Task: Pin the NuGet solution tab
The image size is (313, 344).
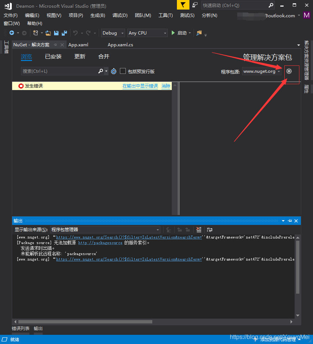Action: point(55,45)
